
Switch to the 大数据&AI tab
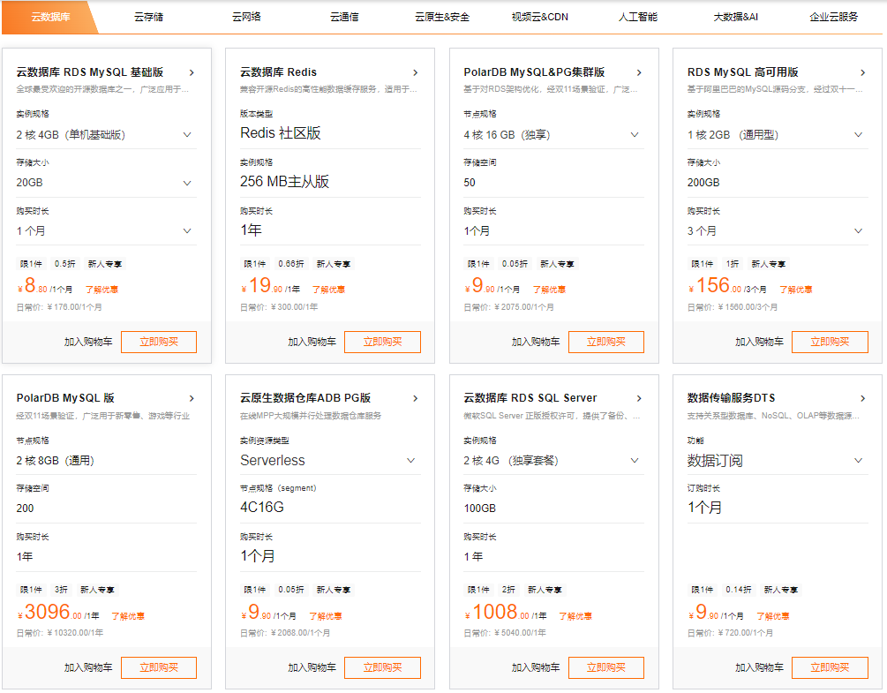736,17
